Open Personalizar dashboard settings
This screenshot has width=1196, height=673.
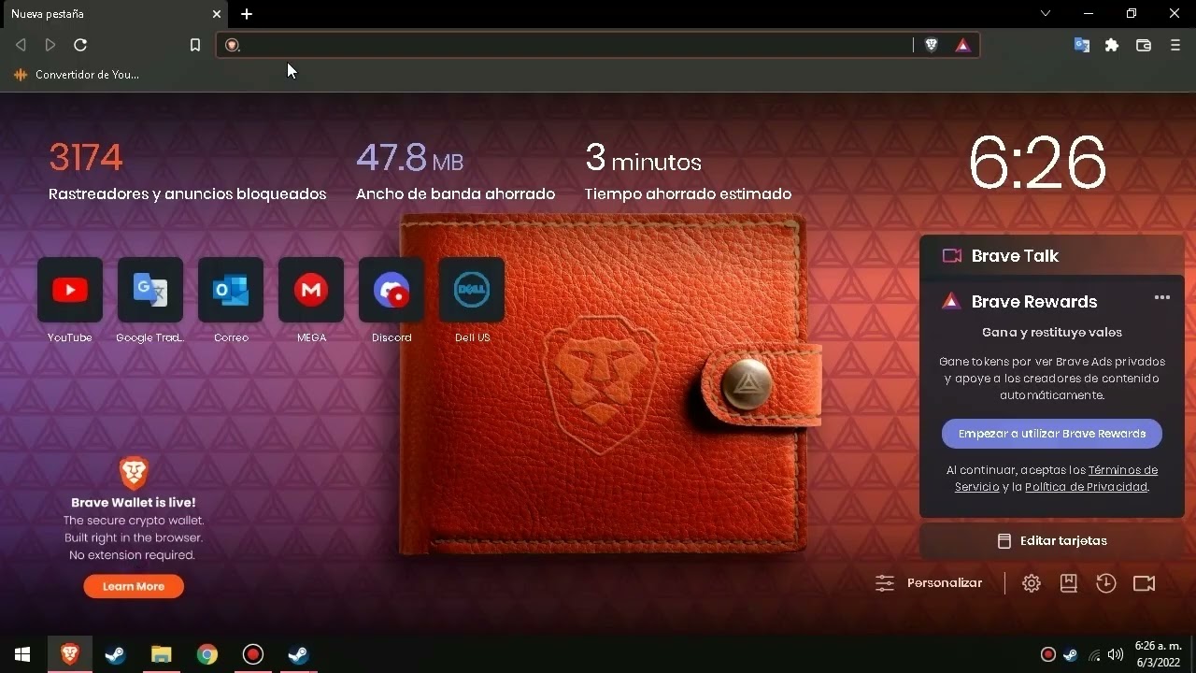pyautogui.click(x=929, y=583)
